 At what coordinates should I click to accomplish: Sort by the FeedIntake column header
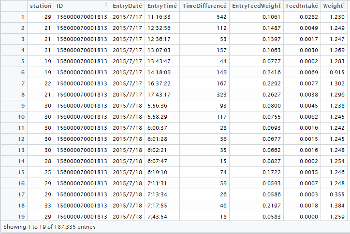[x=302, y=6]
